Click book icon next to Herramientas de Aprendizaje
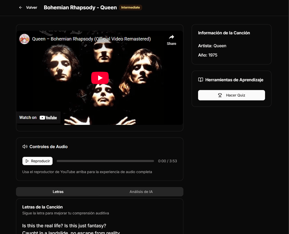 201,80
